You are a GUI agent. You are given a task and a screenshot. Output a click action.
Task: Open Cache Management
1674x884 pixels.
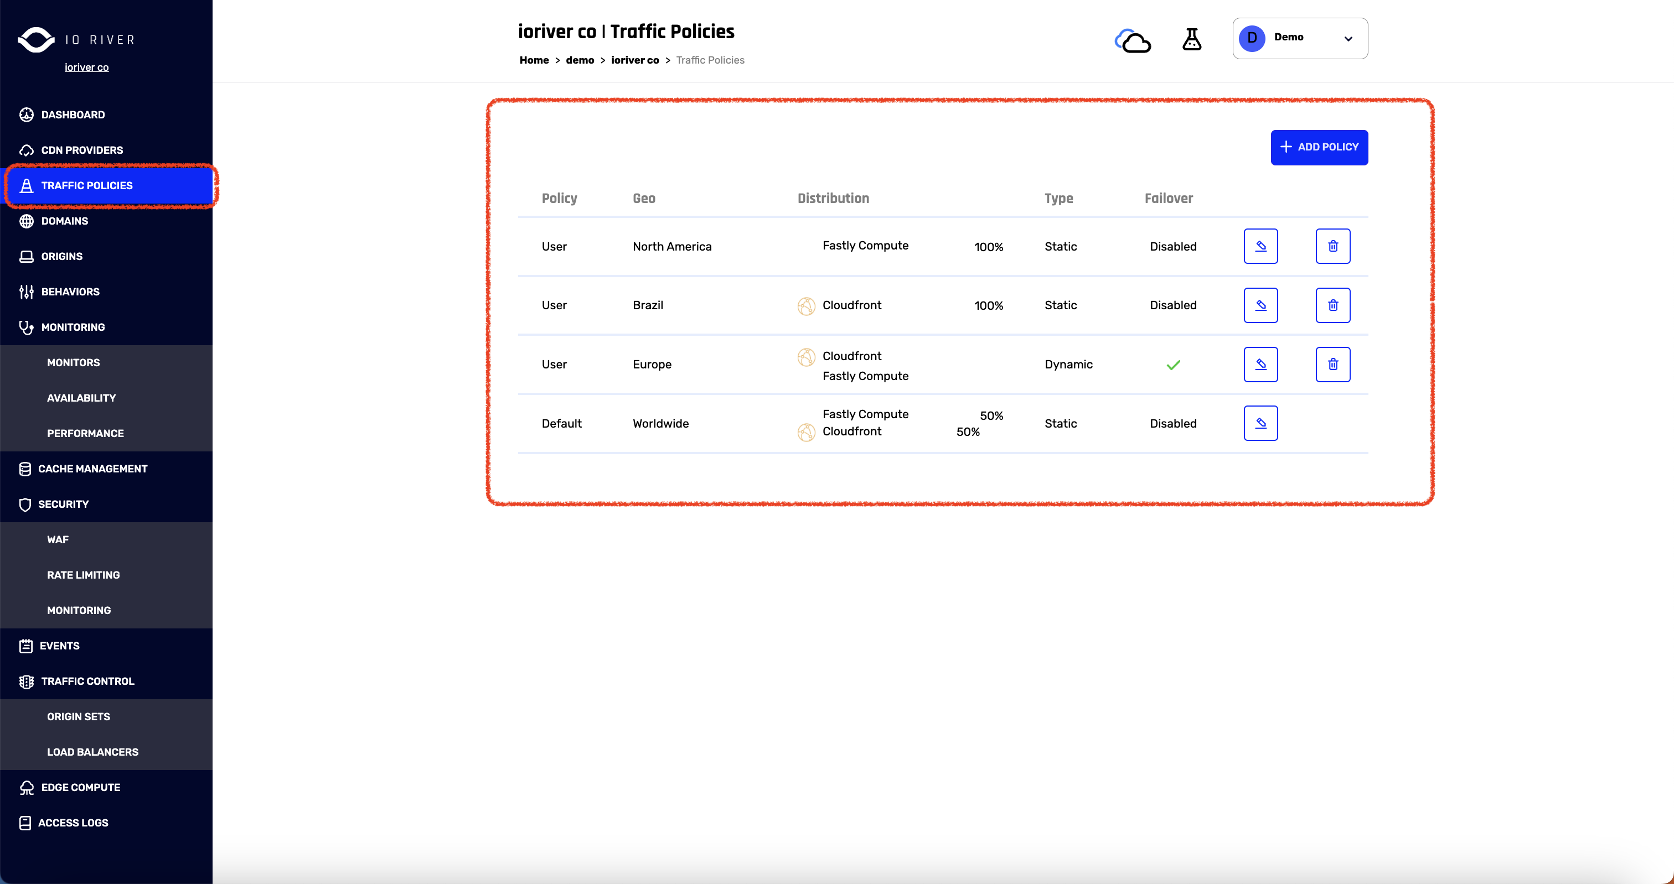tap(93, 469)
